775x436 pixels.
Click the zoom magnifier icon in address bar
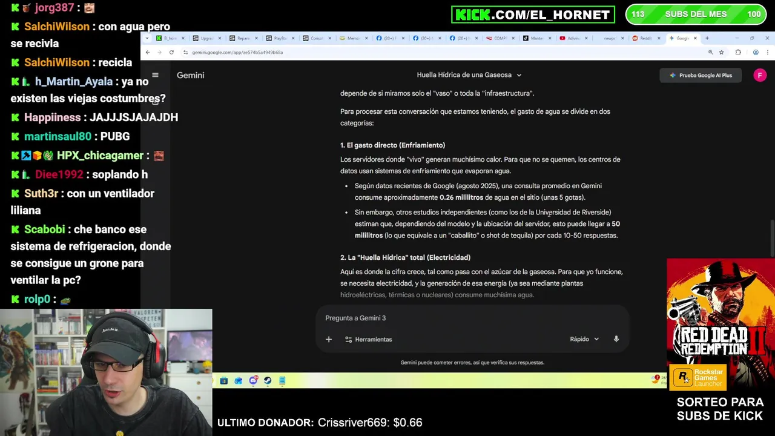pyautogui.click(x=710, y=53)
